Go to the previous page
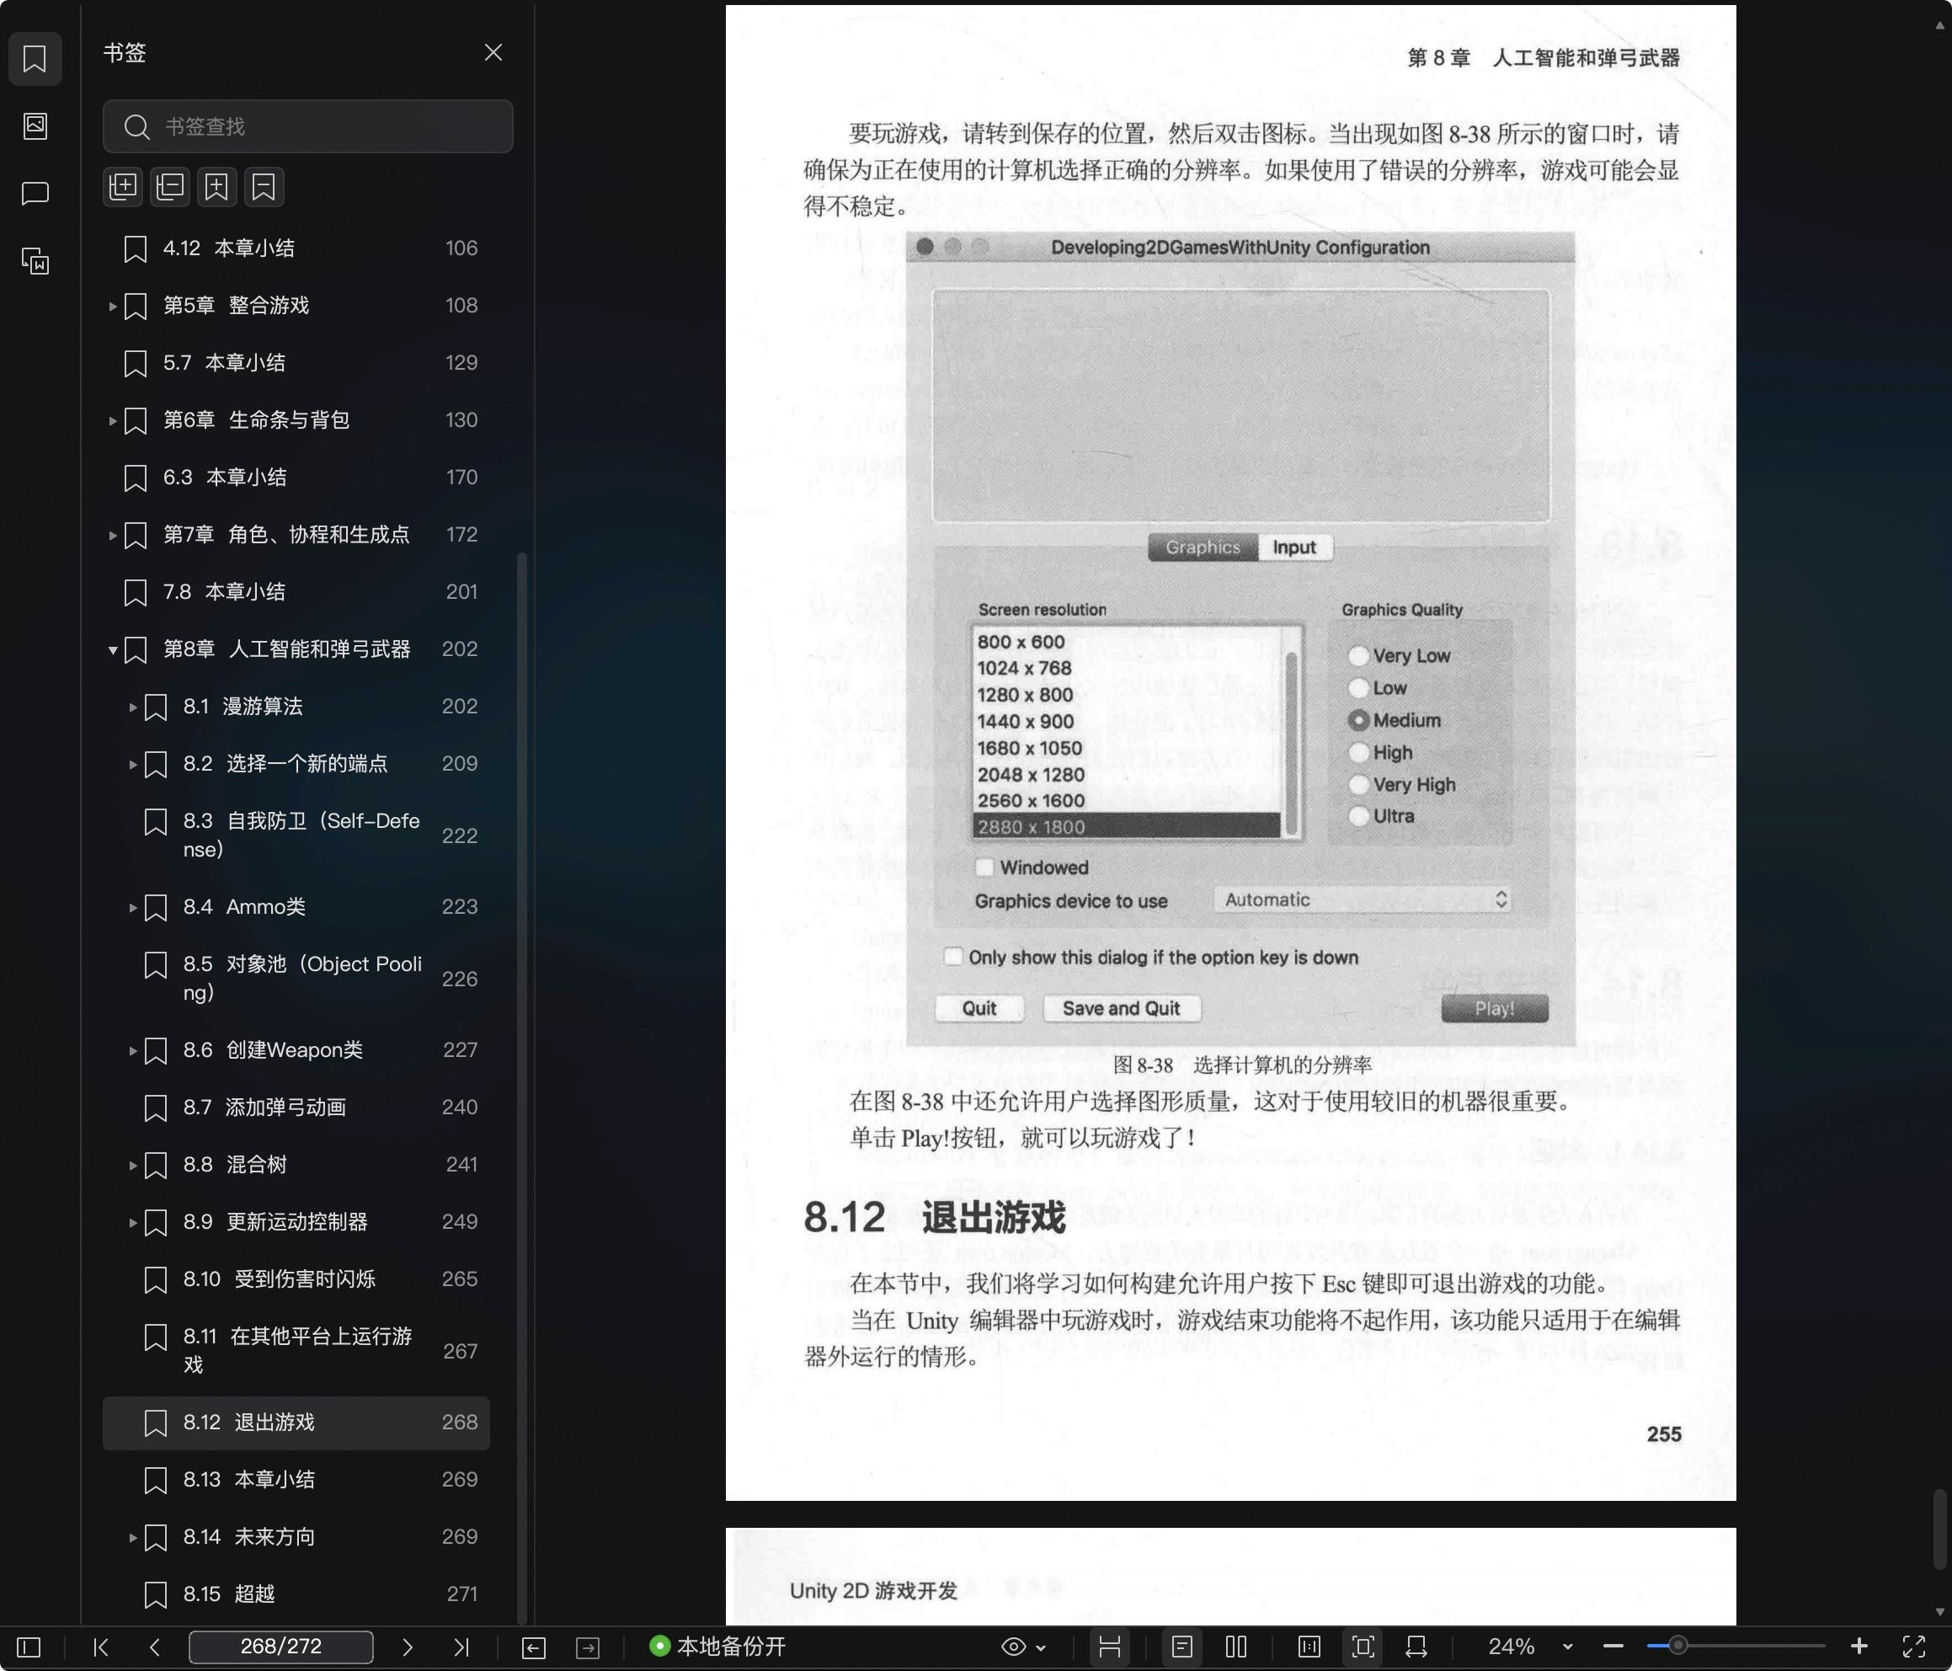The height and width of the screenshot is (1671, 1952). click(154, 1647)
